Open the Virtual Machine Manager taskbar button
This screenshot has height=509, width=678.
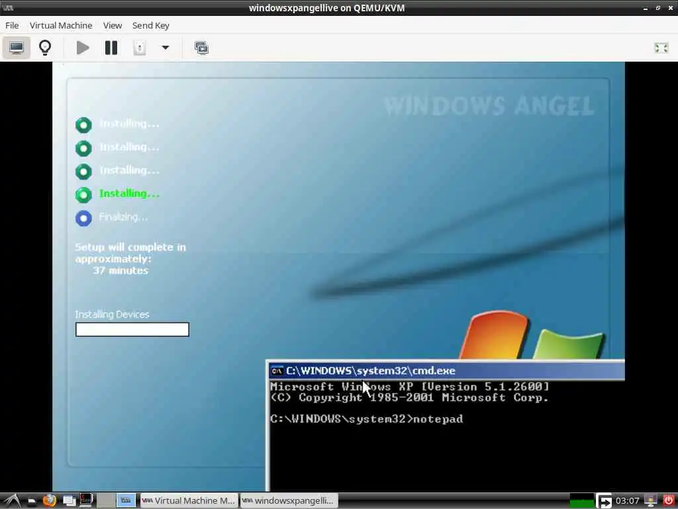tap(189, 501)
